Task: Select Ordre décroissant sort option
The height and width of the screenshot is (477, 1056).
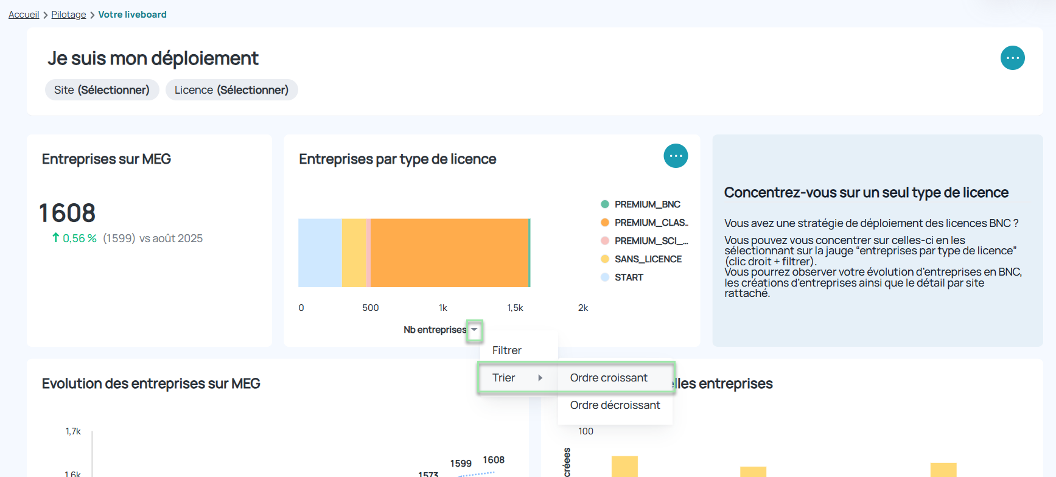Action: click(x=615, y=405)
